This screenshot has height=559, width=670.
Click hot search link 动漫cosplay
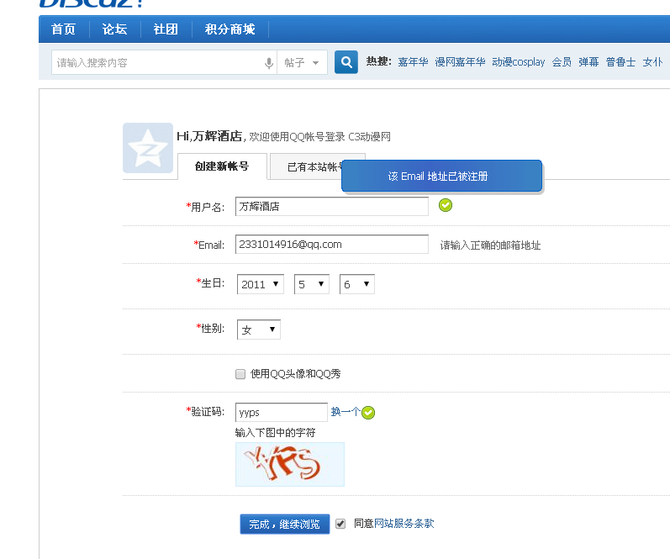click(519, 62)
